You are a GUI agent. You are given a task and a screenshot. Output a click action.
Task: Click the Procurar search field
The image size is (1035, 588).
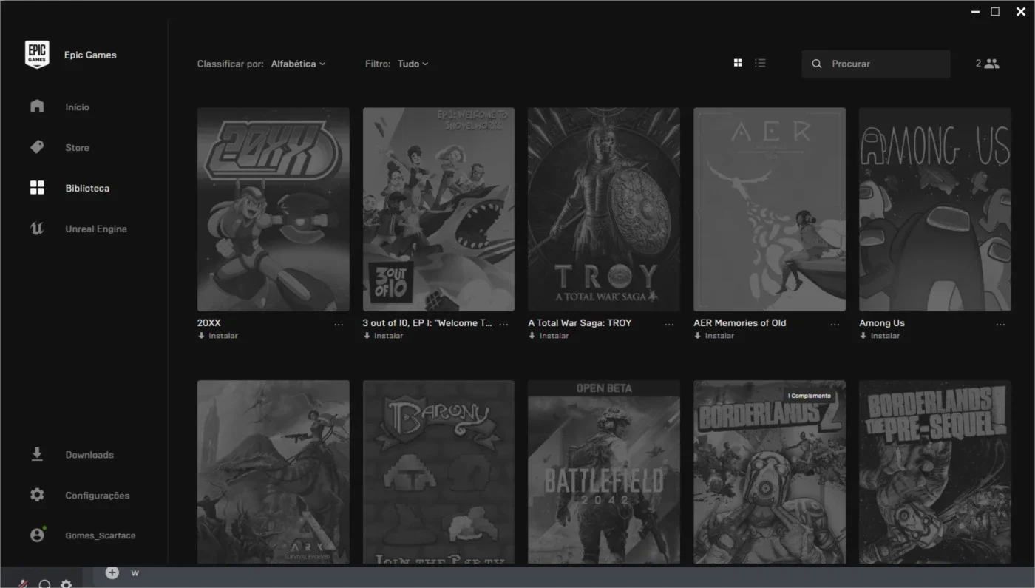[876, 64]
